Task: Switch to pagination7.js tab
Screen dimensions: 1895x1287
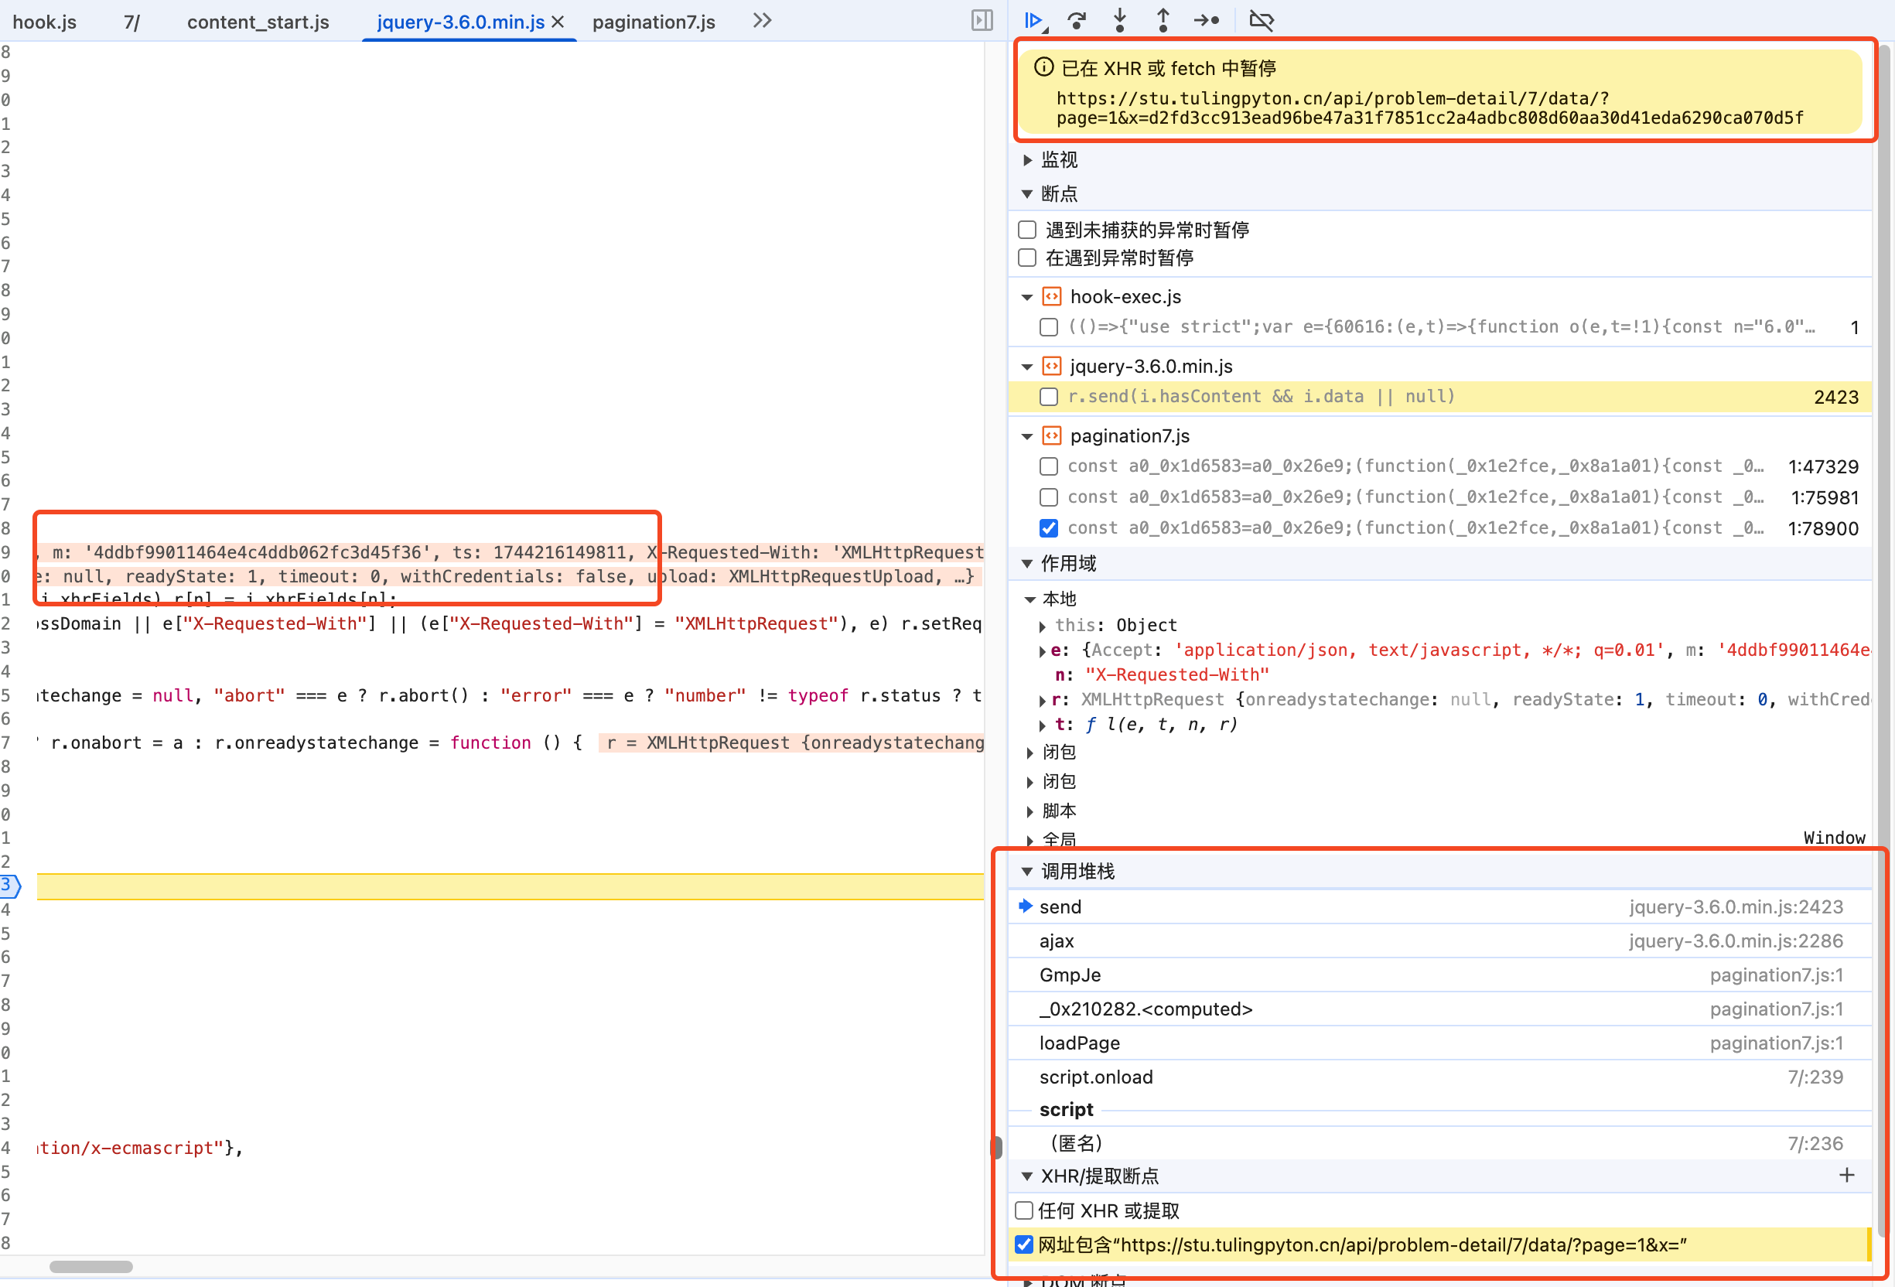Action: click(x=653, y=22)
